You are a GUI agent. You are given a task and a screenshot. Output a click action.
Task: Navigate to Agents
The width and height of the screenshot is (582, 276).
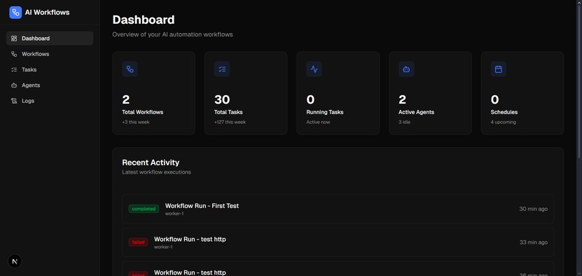tap(50, 85)
